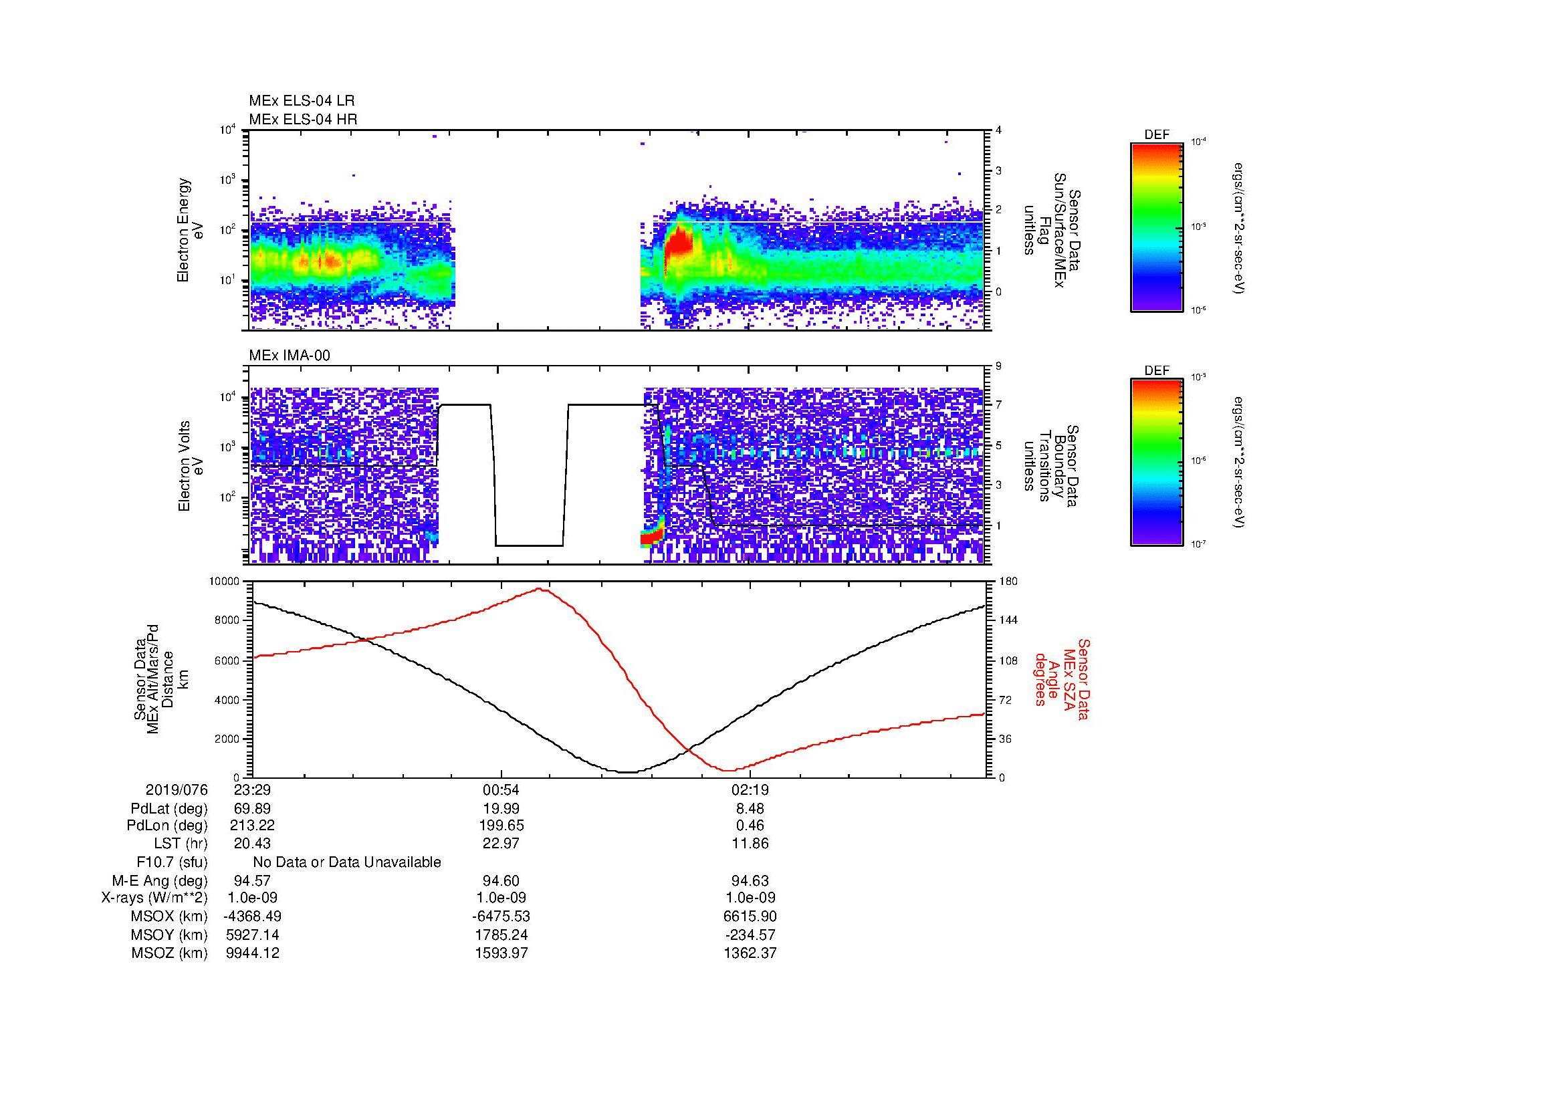Image resolution: width=1564 pixels, height=1105 pixels.
Task: Click the red 'MEx SZA Angle degrees' axis label
Action: (1063, 679)
